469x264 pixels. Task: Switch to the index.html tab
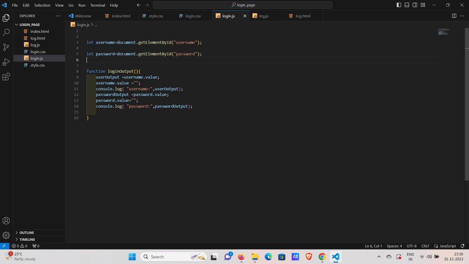(120, 16)
